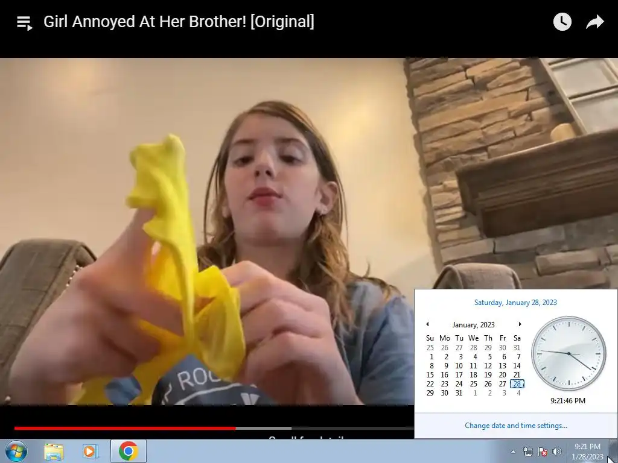The height and width of the screenshot is (463, 618).
Task: Select January 10 in the calendar
Action: point(459,366)
